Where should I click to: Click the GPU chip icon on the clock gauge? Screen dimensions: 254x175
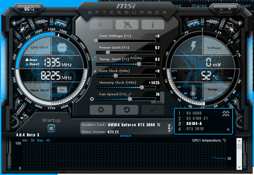[x=62, y=47]
